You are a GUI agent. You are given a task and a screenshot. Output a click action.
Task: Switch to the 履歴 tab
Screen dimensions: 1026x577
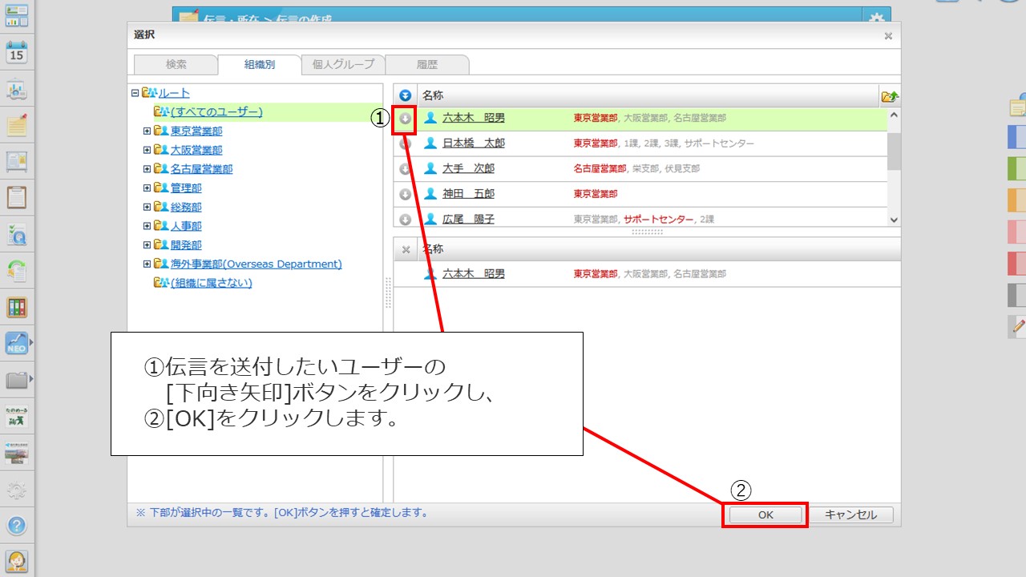coord(426,65)
